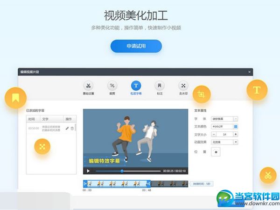This screenshot has height=210, width=280.
Task: Click the 已添加的字幕 heading
Action: pos(35,110)
